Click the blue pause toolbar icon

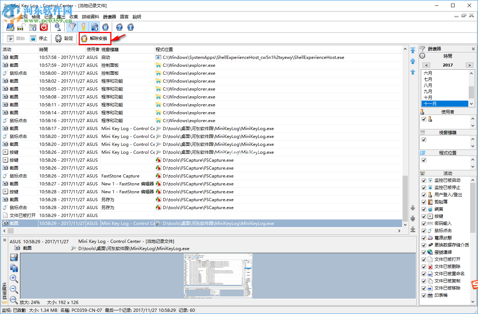coord(105,27)
